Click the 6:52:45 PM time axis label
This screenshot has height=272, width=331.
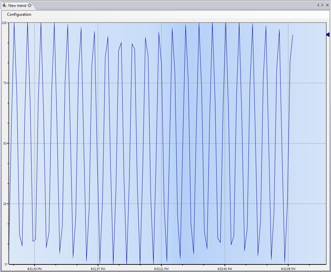pyautogui.click(x=225, y=269)
